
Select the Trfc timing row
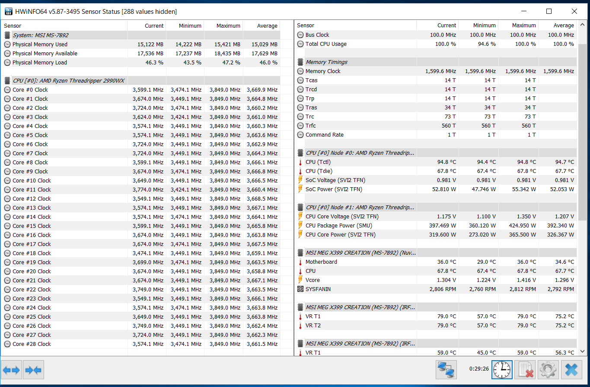(x=436, y=126)
